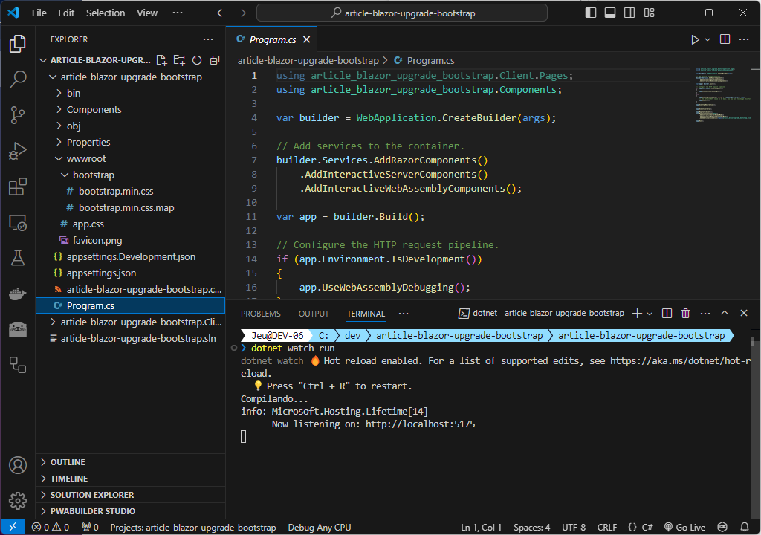Open the Testing flask view

18,259
